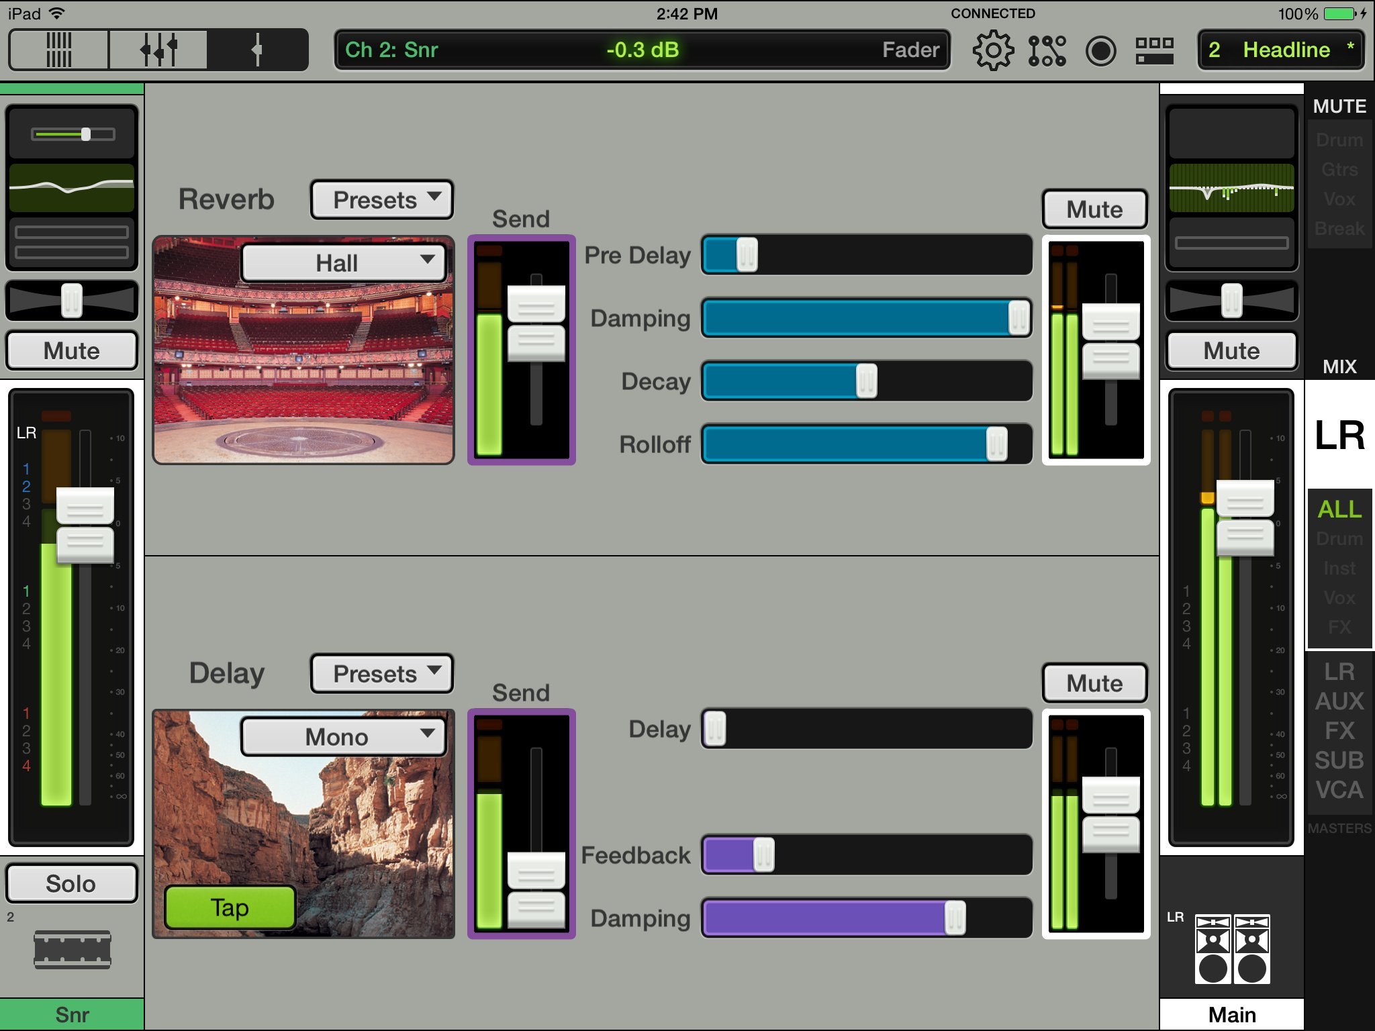
Task: Open the Reverb Presets dropdown
Action: 382,200
